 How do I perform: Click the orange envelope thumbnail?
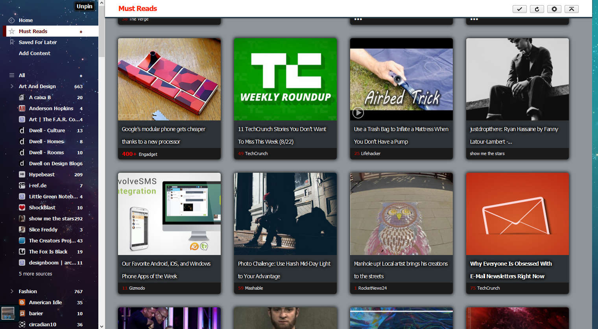click(517, 214)
